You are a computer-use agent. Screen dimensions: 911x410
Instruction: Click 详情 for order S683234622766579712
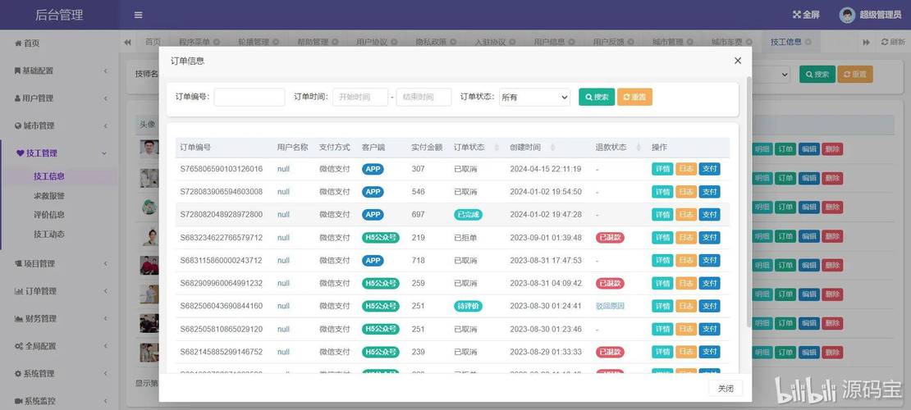coord(662,238)
